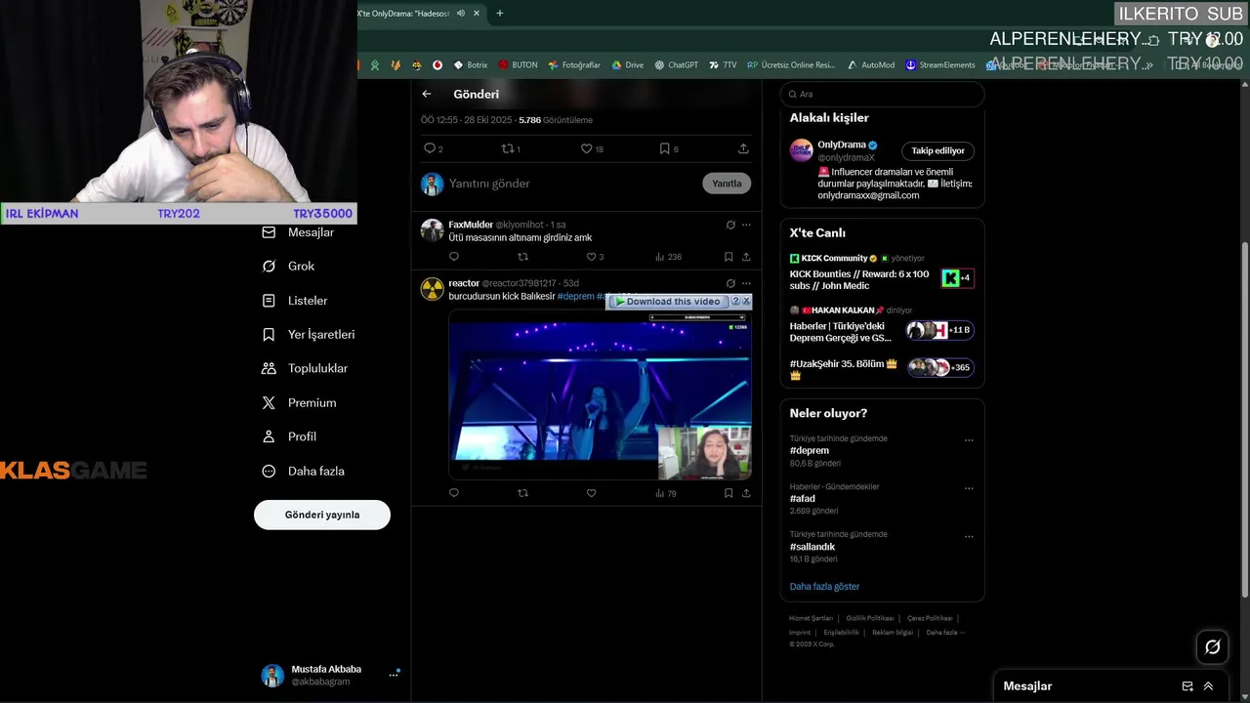The height and width of the screenshot is (703, 1250).
Task: Click Download this video button
Action: 668,302
